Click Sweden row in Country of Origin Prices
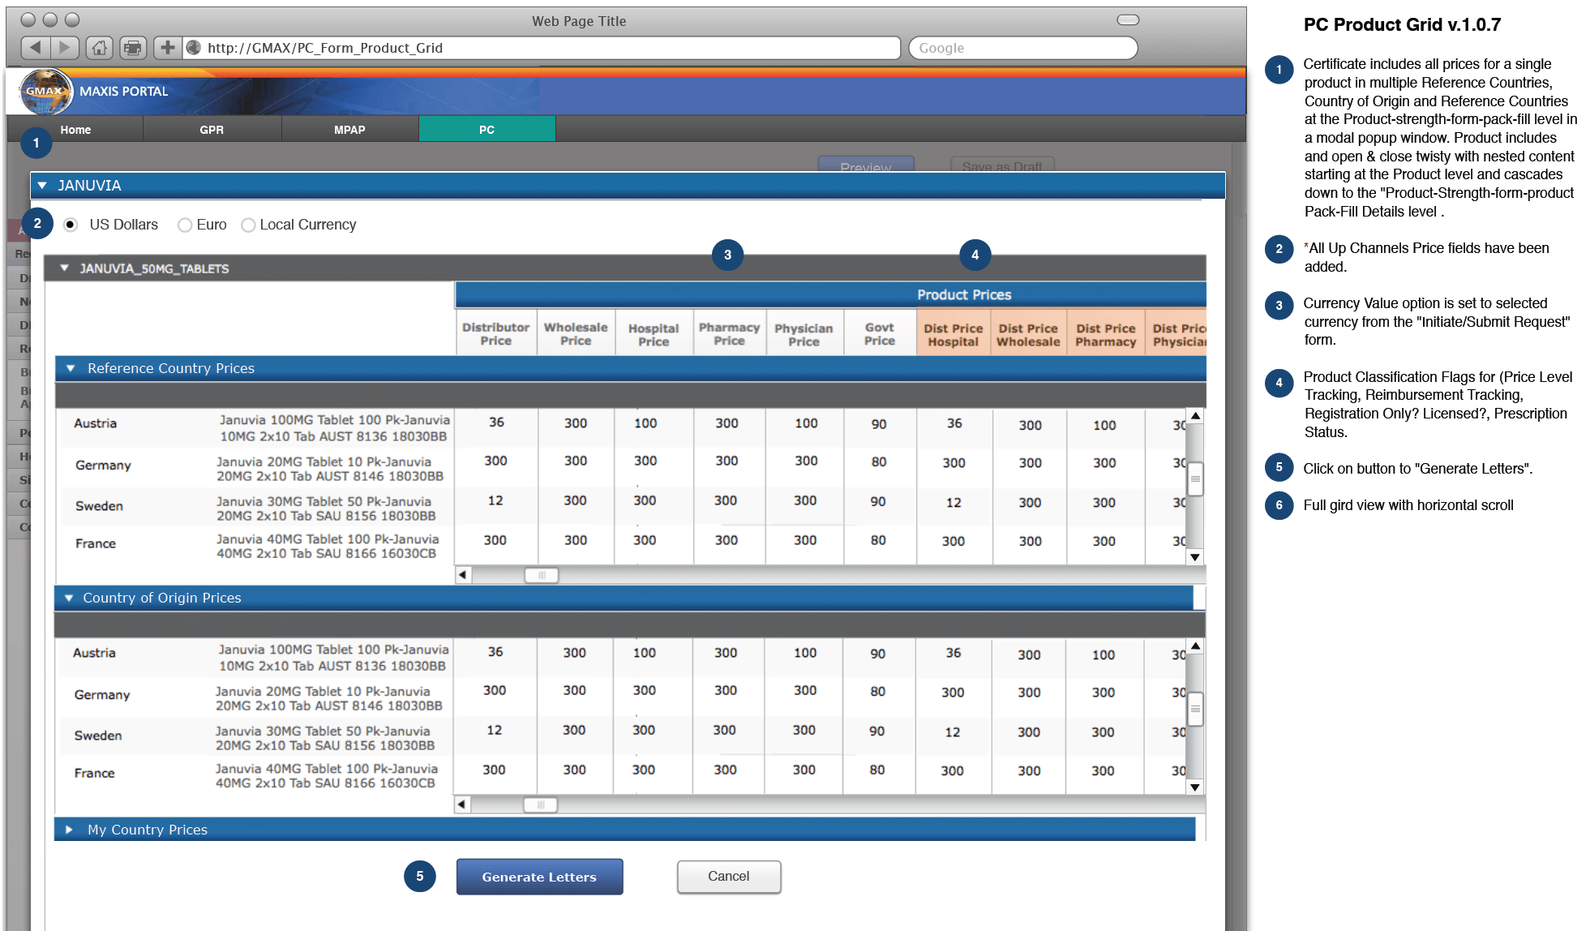The image size is (1590, 931). 621,736
